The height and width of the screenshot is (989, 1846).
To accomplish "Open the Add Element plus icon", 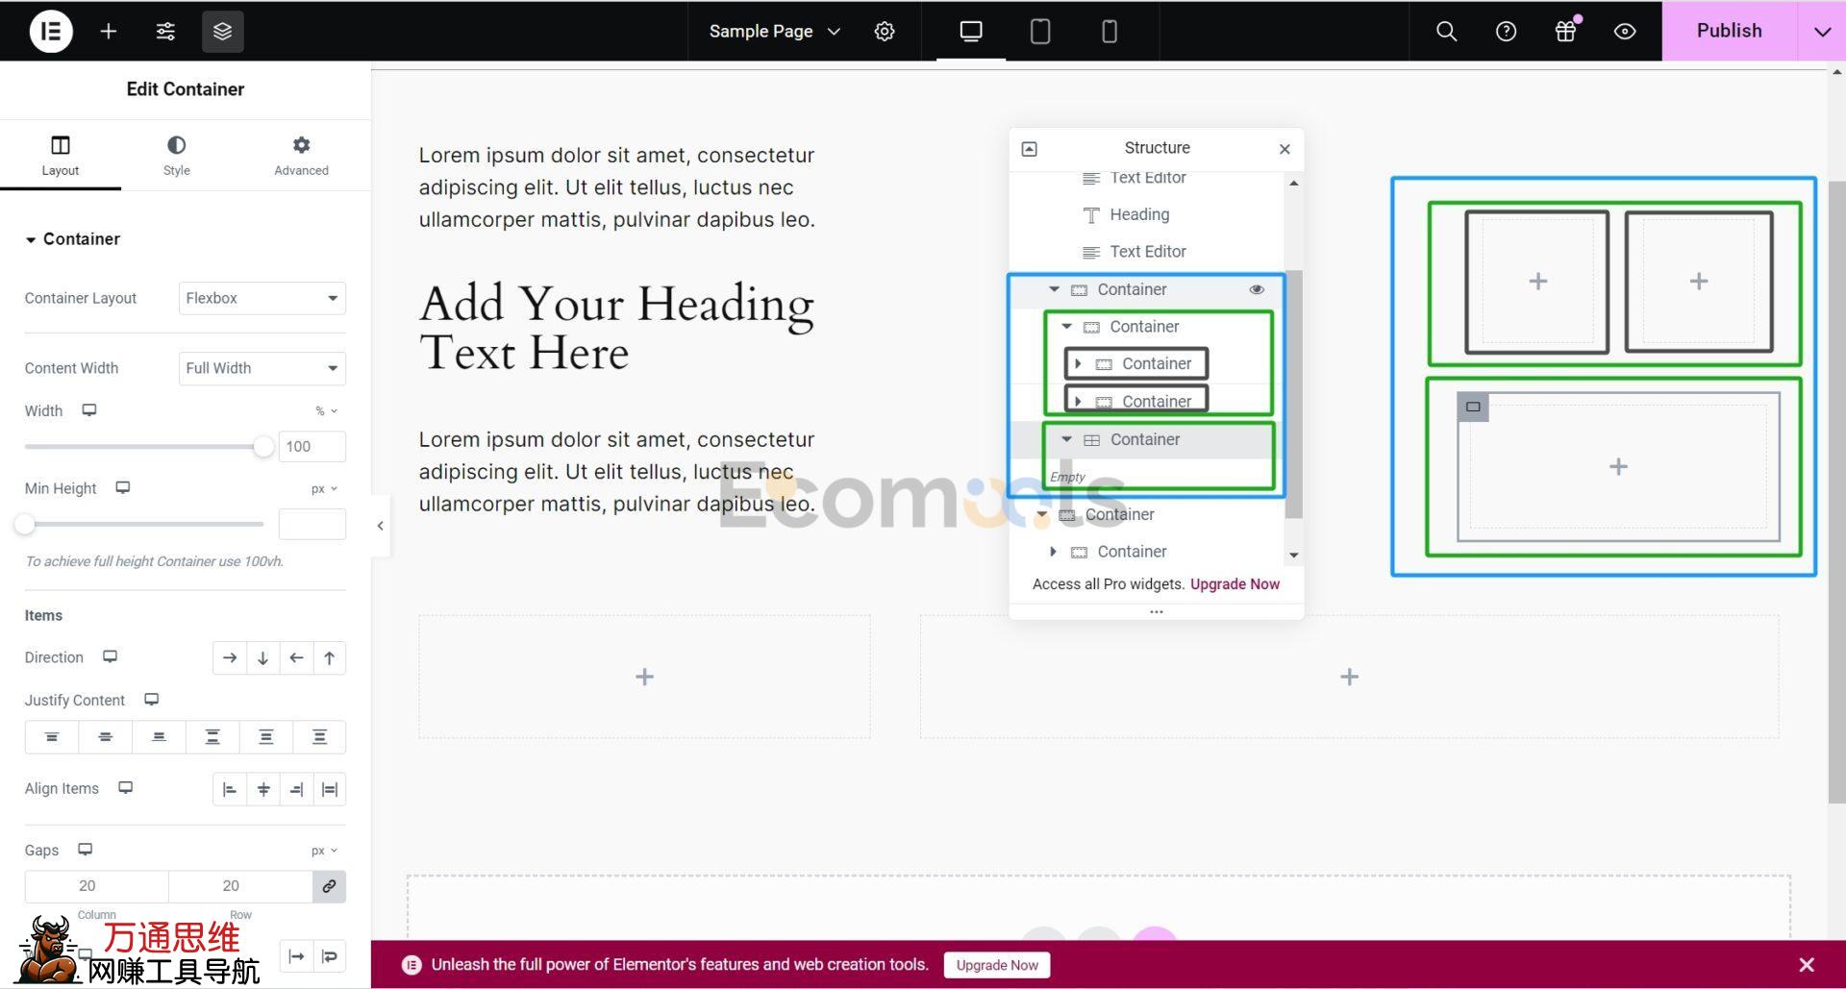I will [109, 31].
